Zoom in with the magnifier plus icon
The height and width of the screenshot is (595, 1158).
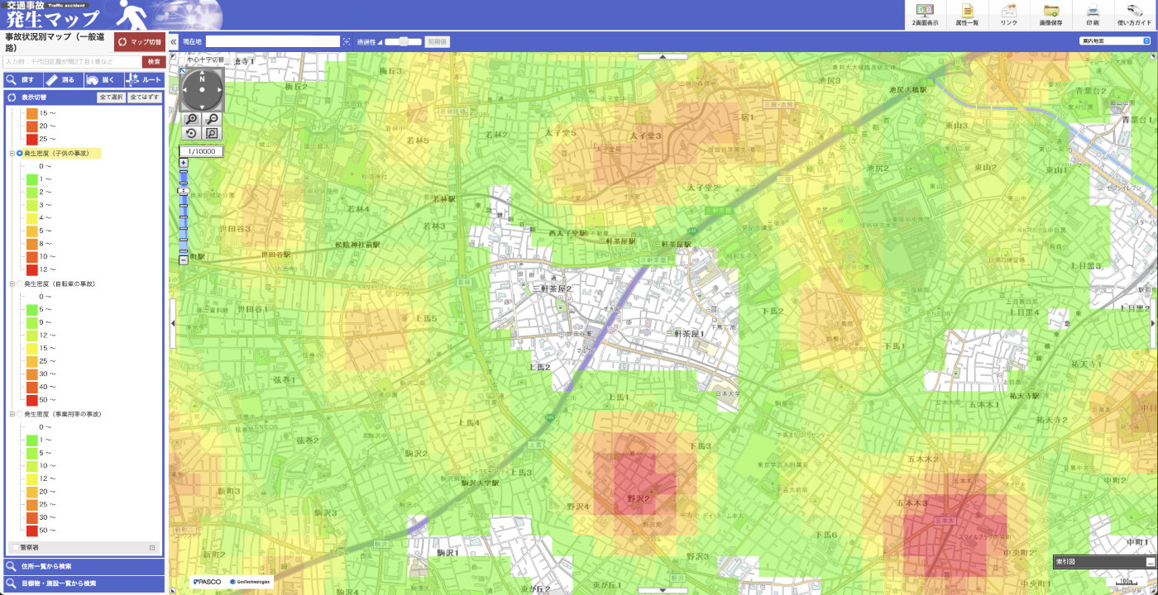tap(192, 119)
